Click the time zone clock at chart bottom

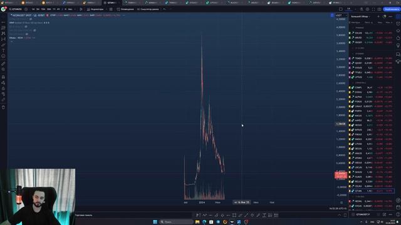(338, 208)
